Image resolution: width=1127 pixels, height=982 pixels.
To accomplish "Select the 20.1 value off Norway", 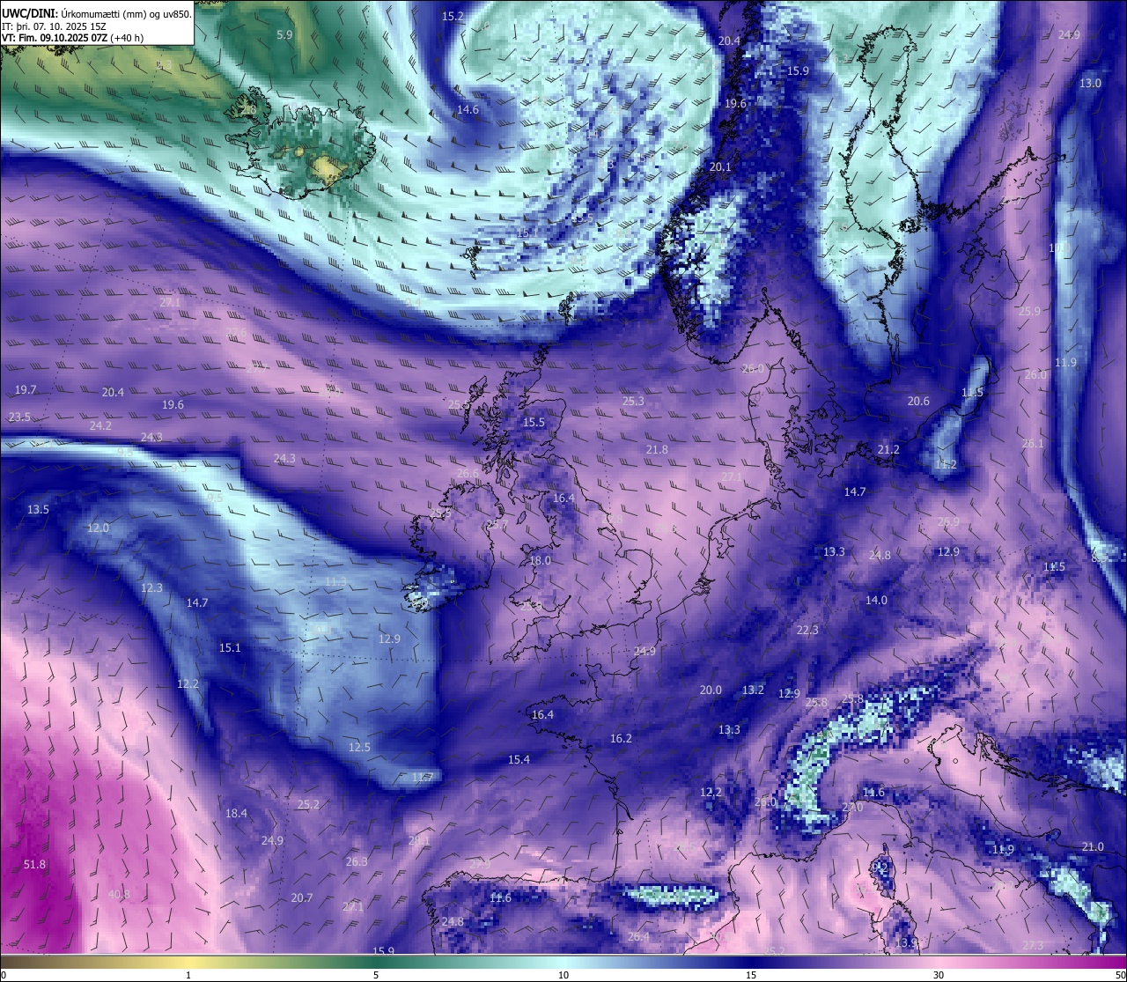I will point(720,166).
